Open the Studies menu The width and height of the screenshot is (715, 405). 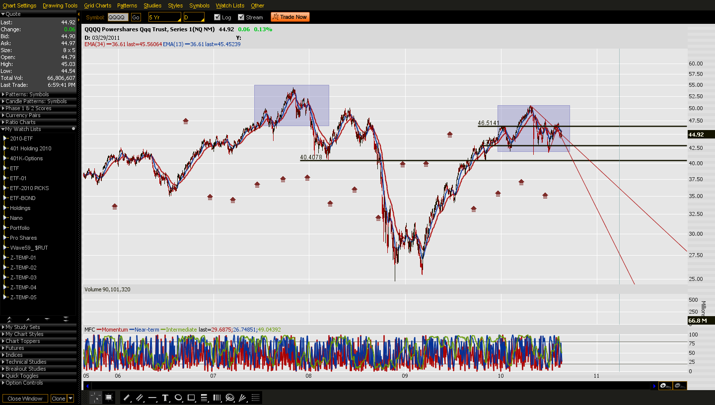[x=152, y=5]
